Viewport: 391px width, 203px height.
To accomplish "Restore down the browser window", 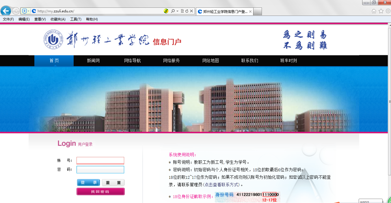I will tap(374, 2).
